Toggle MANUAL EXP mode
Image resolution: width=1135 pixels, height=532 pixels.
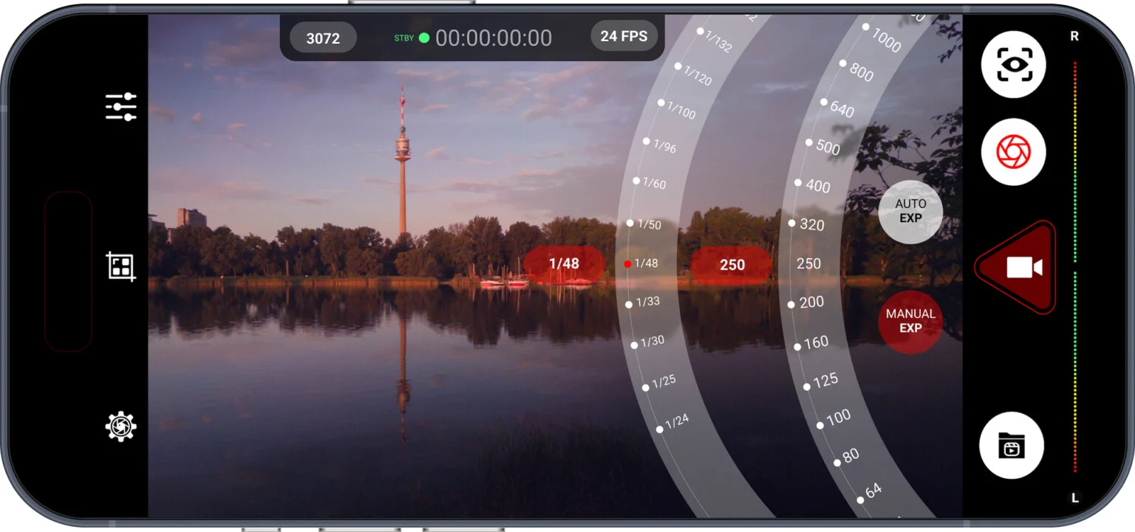910,321
